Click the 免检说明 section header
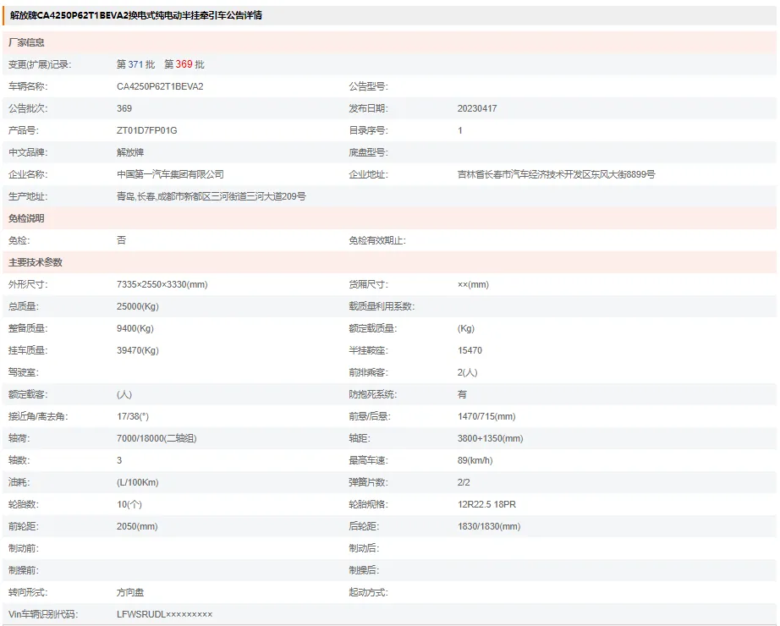The width and height of the screenshot is (780, 626). pos(27,218)
